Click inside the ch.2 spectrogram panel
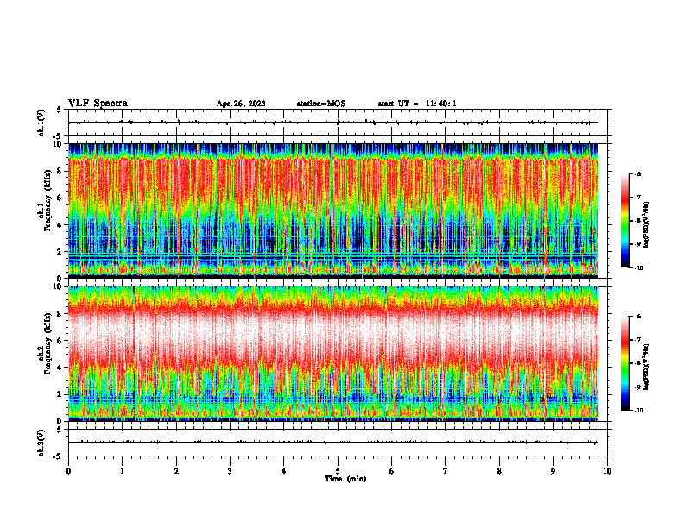The image size is (684, 528). point(333,354)
